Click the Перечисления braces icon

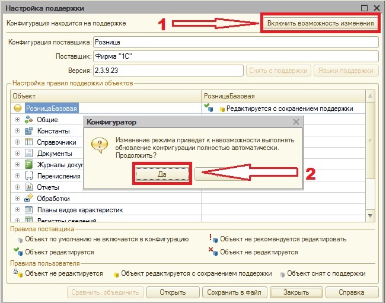pos(29,176)
